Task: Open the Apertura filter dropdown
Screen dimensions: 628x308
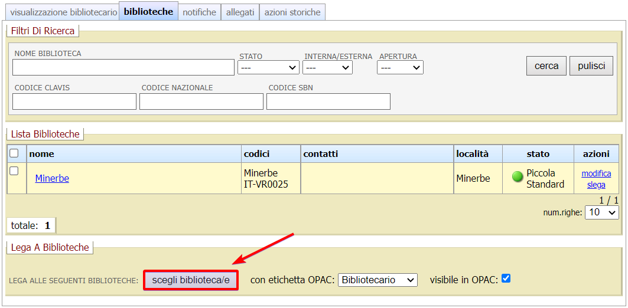Action: coord(400,68)
